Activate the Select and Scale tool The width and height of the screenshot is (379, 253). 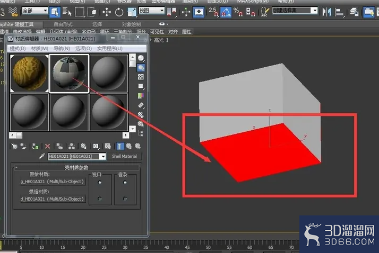[132, 12]
